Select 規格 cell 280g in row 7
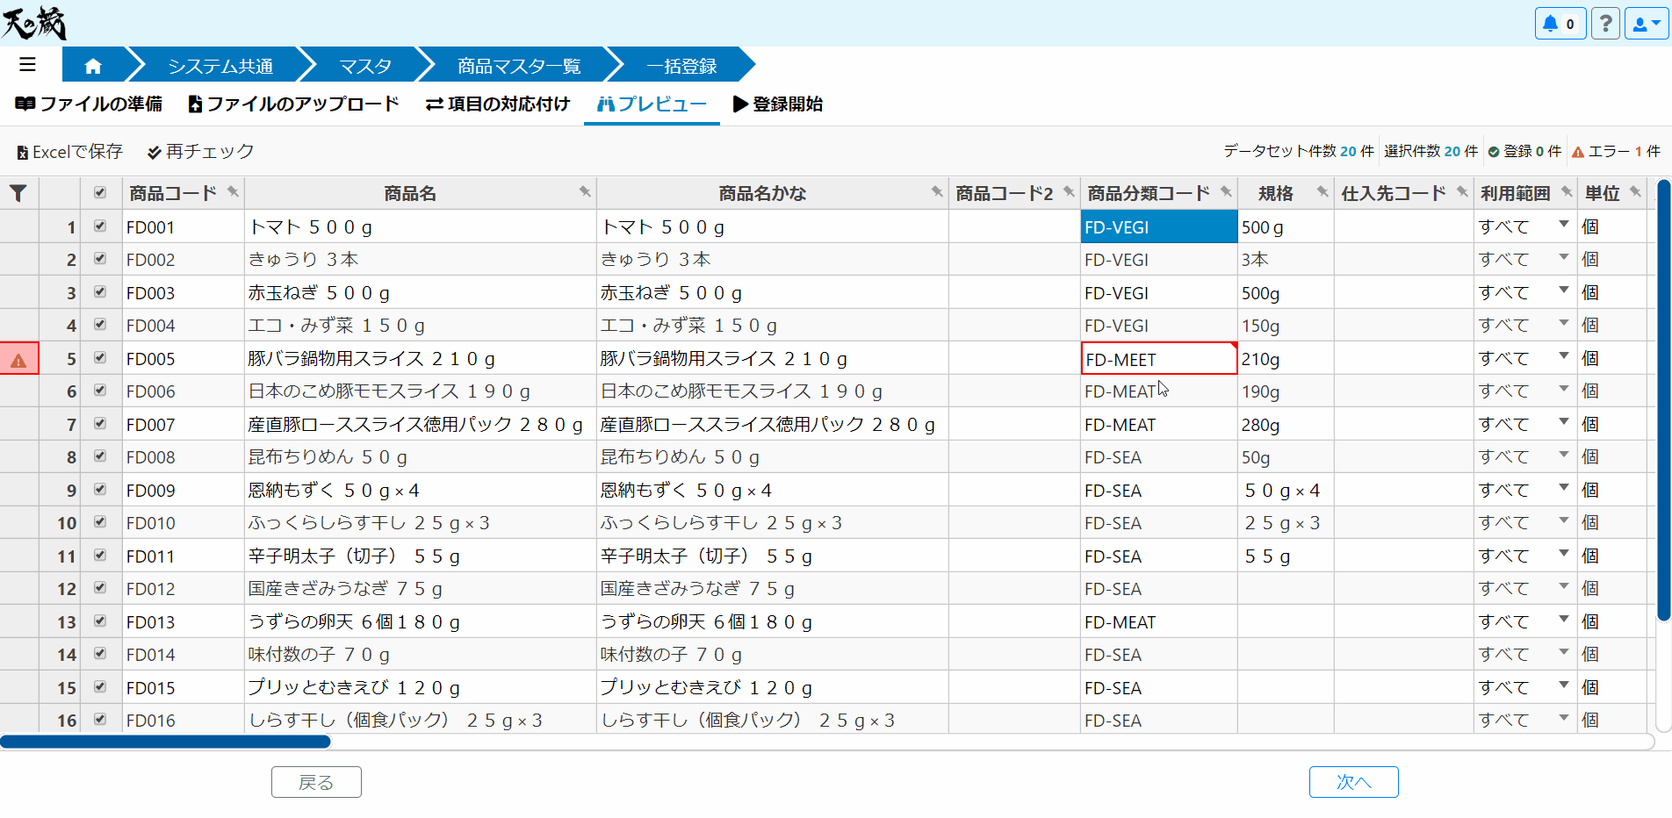Image resolution: width=1672 pixels, height=818 pixels. [x=1286, y=424]
